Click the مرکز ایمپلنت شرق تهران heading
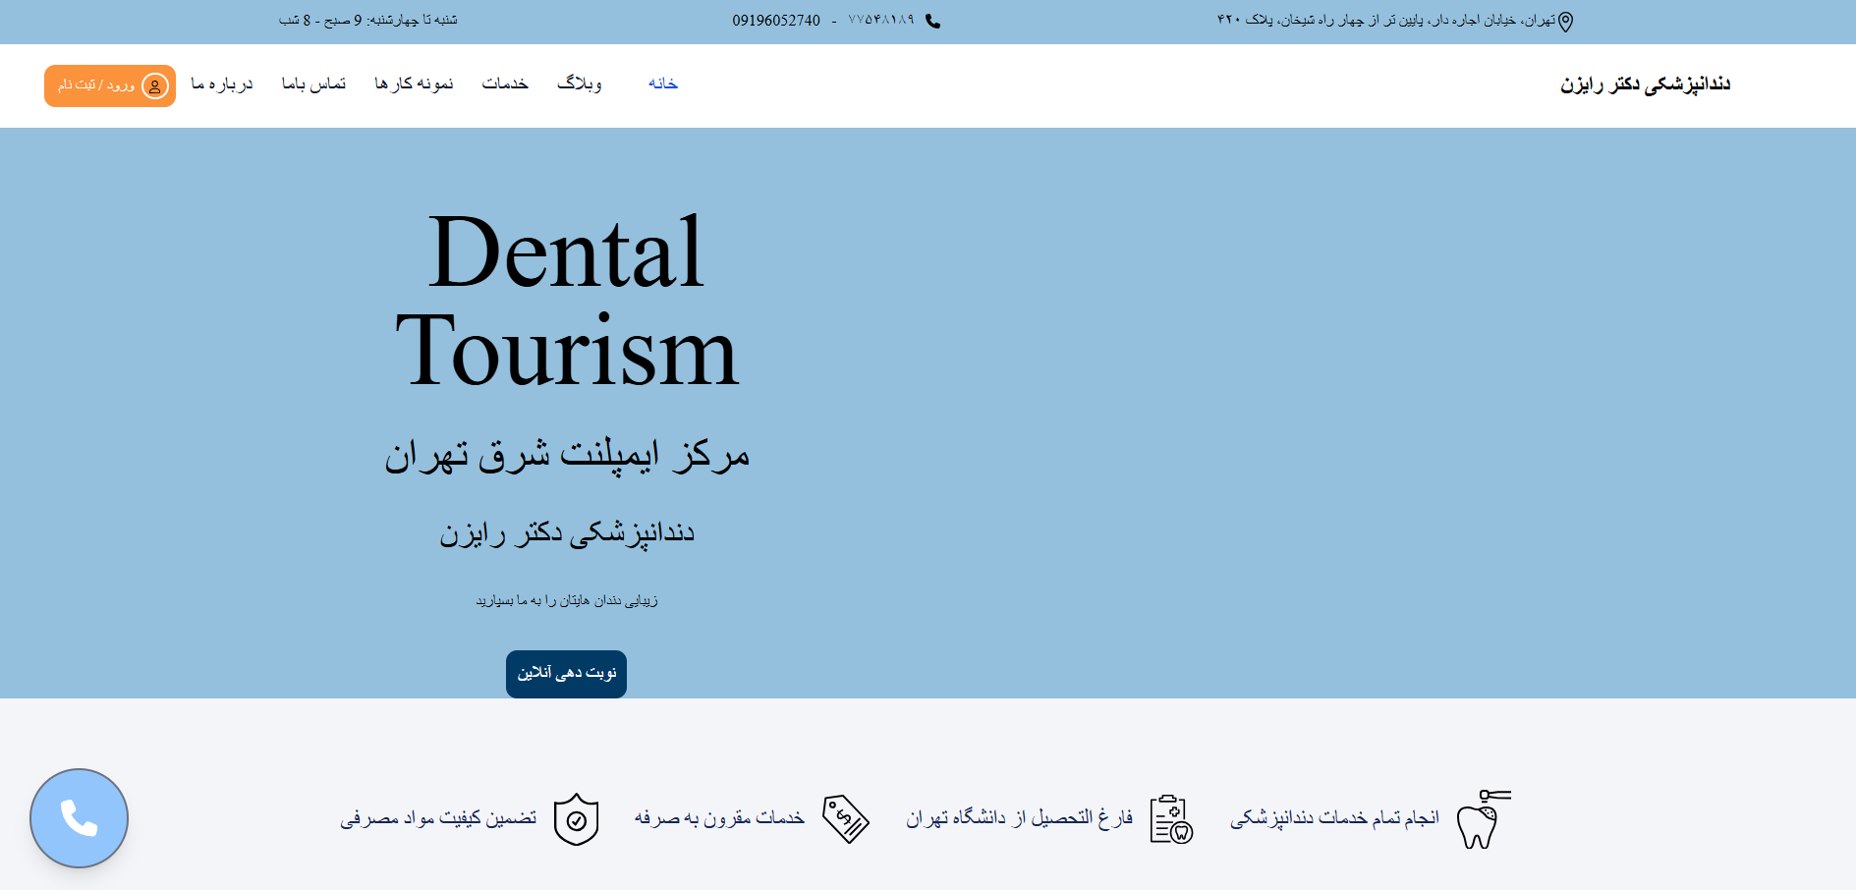This screenshot has height=890, width=1856. (567, 456)
